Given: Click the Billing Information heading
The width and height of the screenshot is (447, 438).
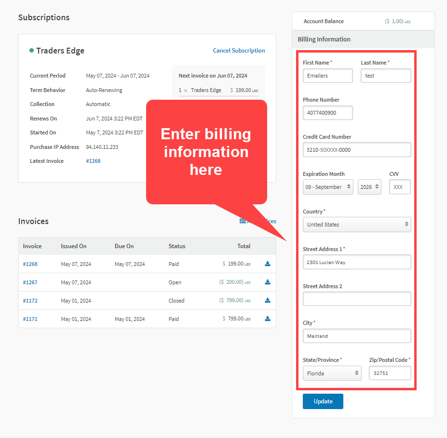Looking at the screenshot, I should click(324, 40).
